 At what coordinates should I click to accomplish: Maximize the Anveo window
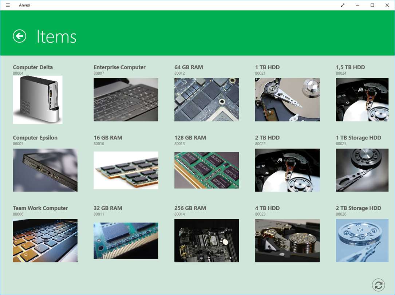coord(372,5)
